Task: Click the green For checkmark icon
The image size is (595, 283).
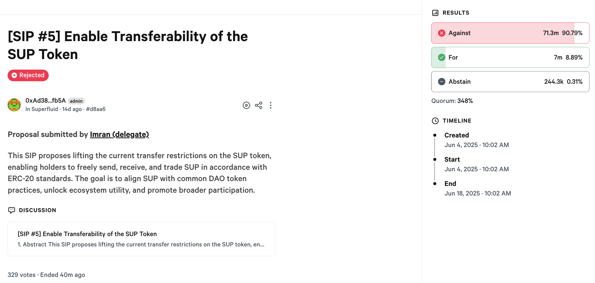Action: 442,58
